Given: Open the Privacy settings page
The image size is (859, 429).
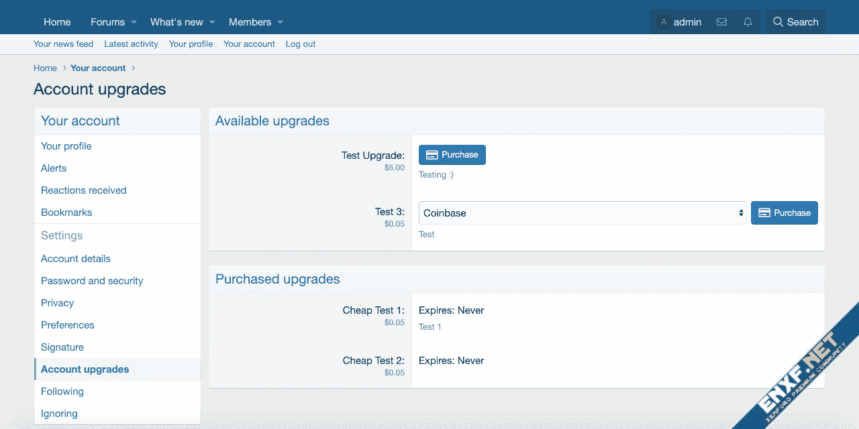Looking at the screenshot, I should (57, 303).
